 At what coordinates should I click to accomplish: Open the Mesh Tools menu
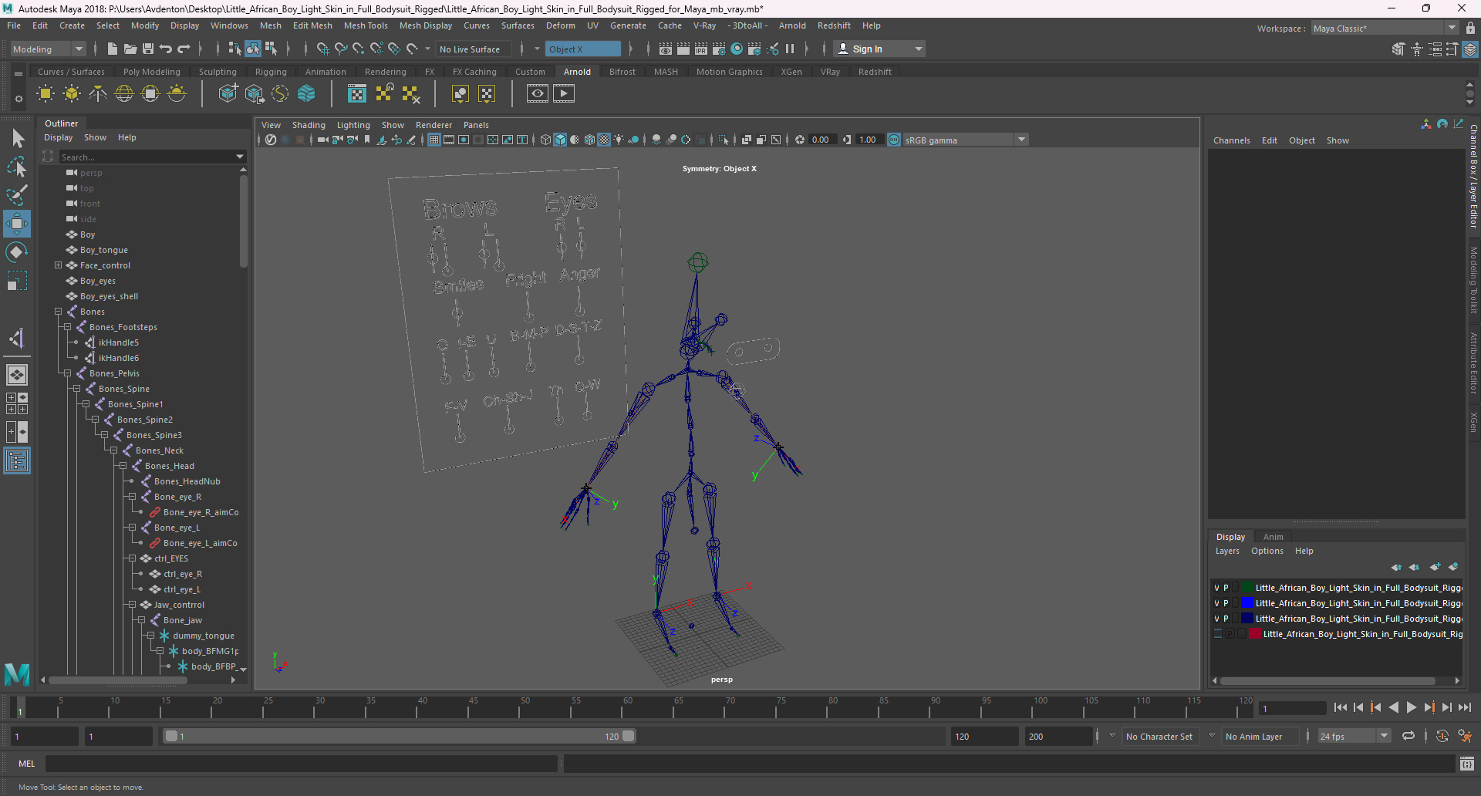[366, 25]
